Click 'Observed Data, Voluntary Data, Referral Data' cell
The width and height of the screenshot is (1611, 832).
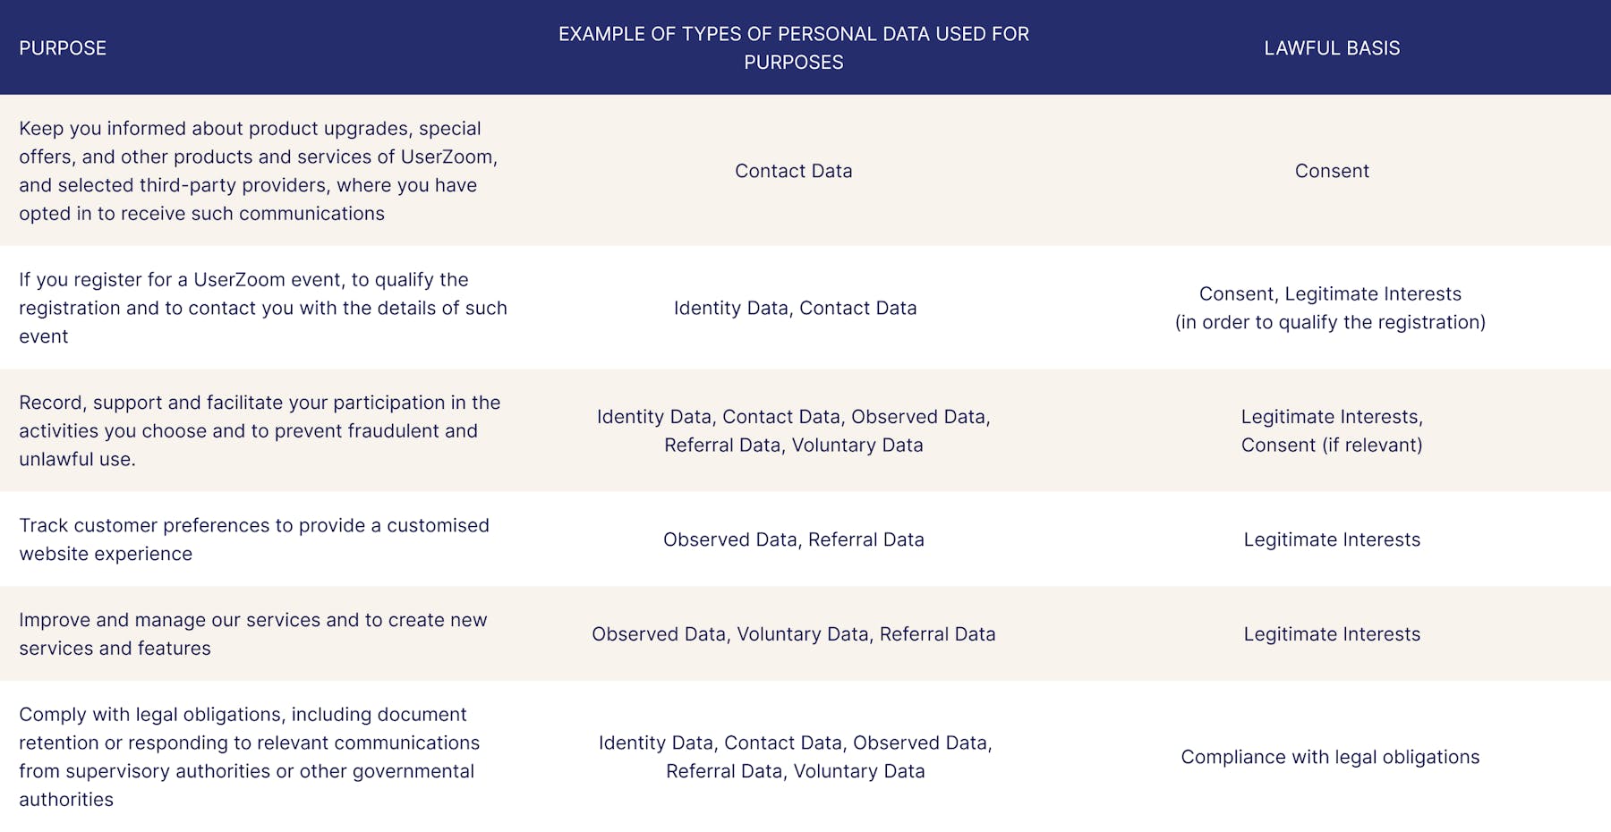point(794,634)
